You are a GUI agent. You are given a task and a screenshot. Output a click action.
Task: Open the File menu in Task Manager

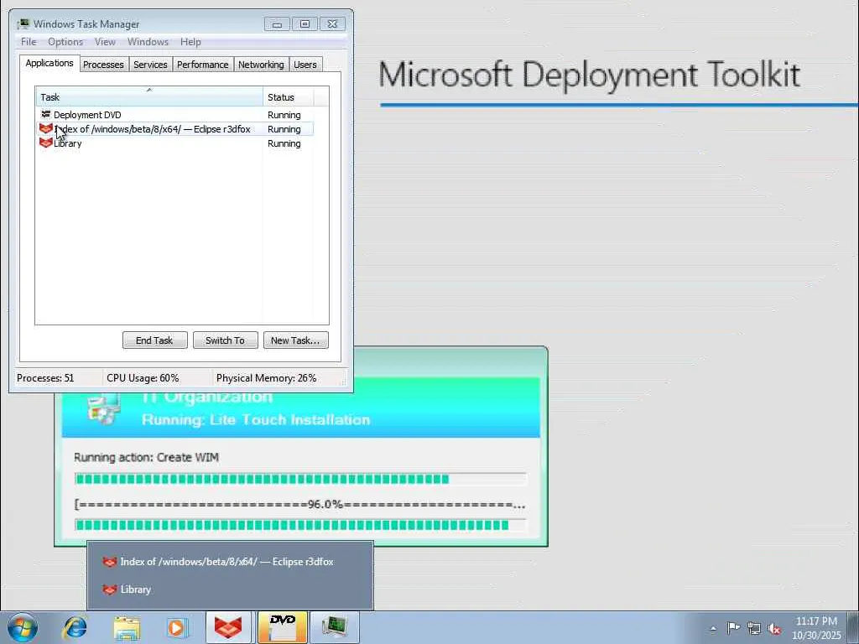pyautogui.click(x=29, y=42)
